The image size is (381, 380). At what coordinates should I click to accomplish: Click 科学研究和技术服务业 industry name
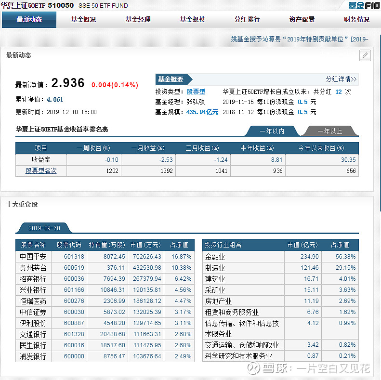[238, 356]
